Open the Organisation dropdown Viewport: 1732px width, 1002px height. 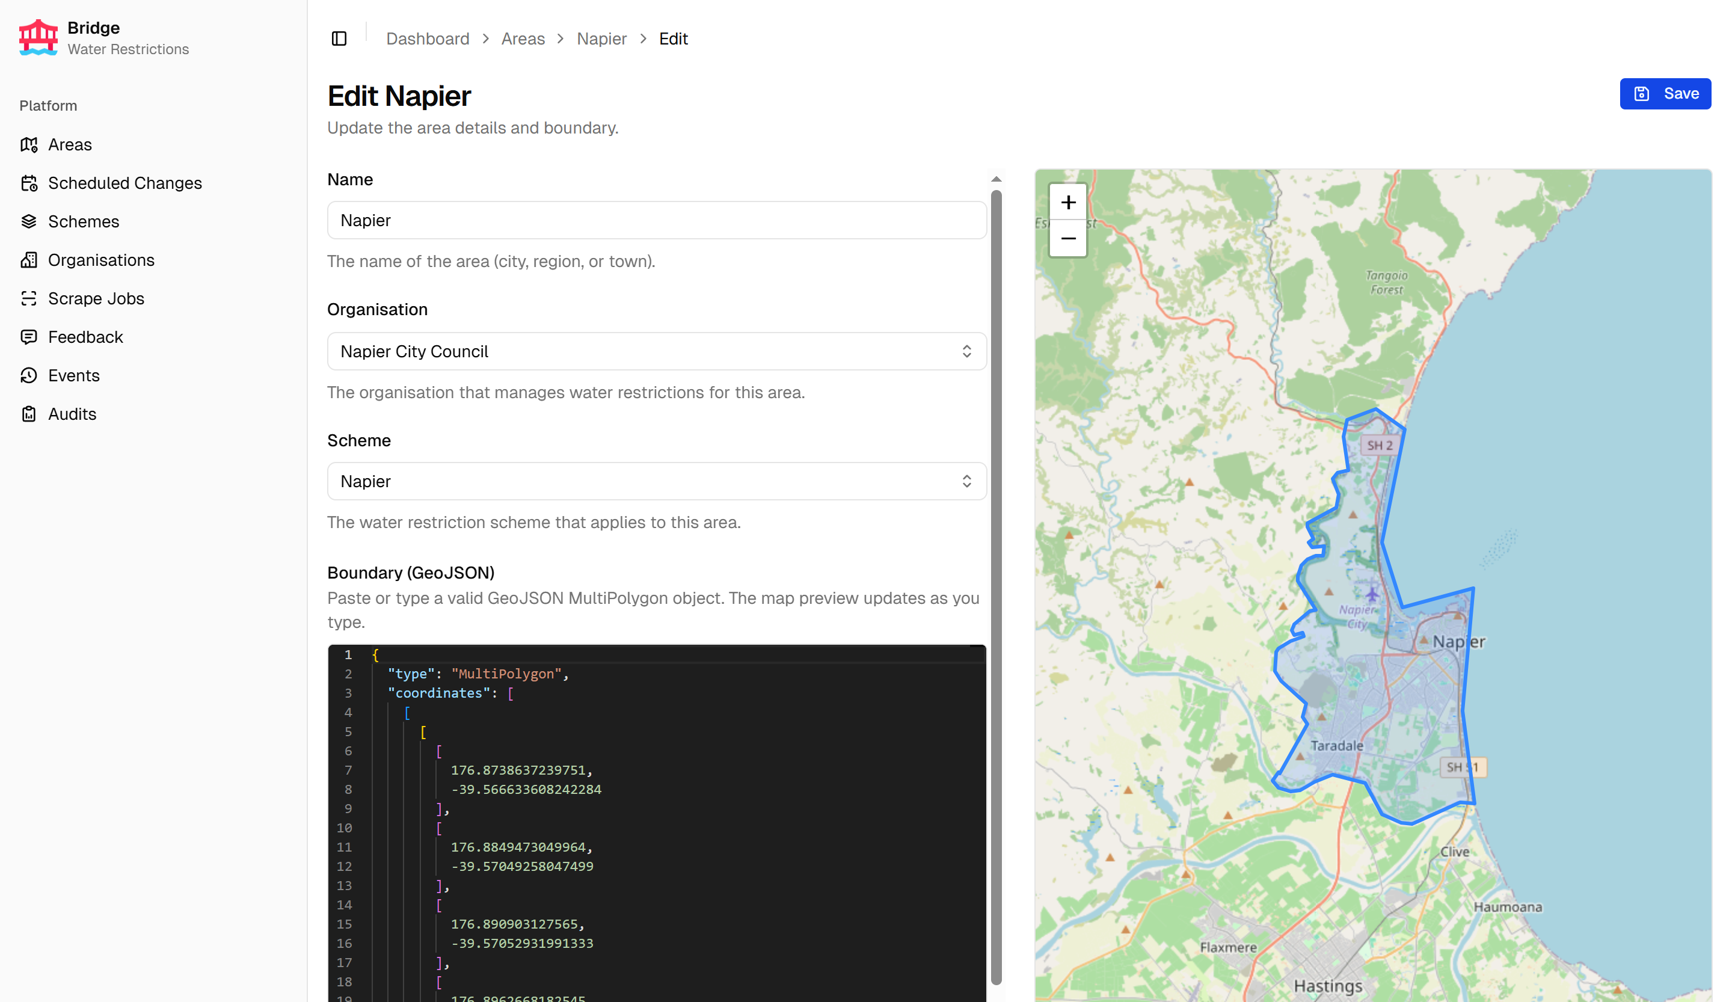pyautogui.click(x=656, y=351)
